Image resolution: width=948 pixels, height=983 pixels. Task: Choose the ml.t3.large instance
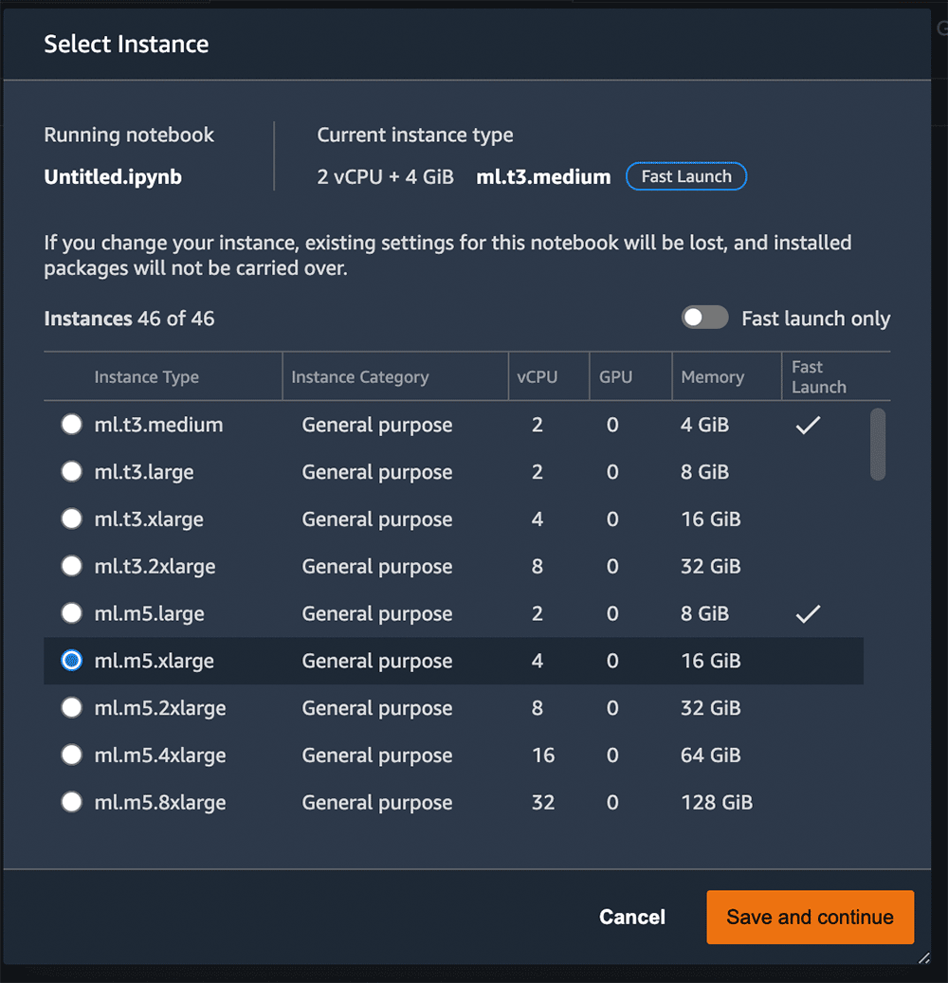pos(71,471)
